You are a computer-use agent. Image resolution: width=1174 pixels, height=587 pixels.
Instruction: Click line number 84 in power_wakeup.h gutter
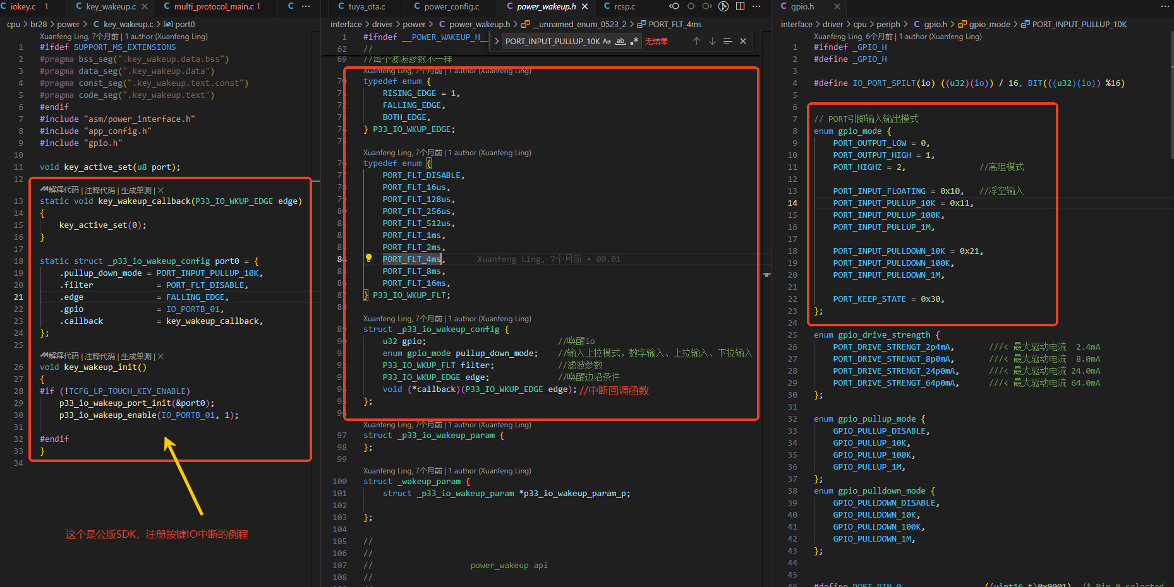coord(342,259)
